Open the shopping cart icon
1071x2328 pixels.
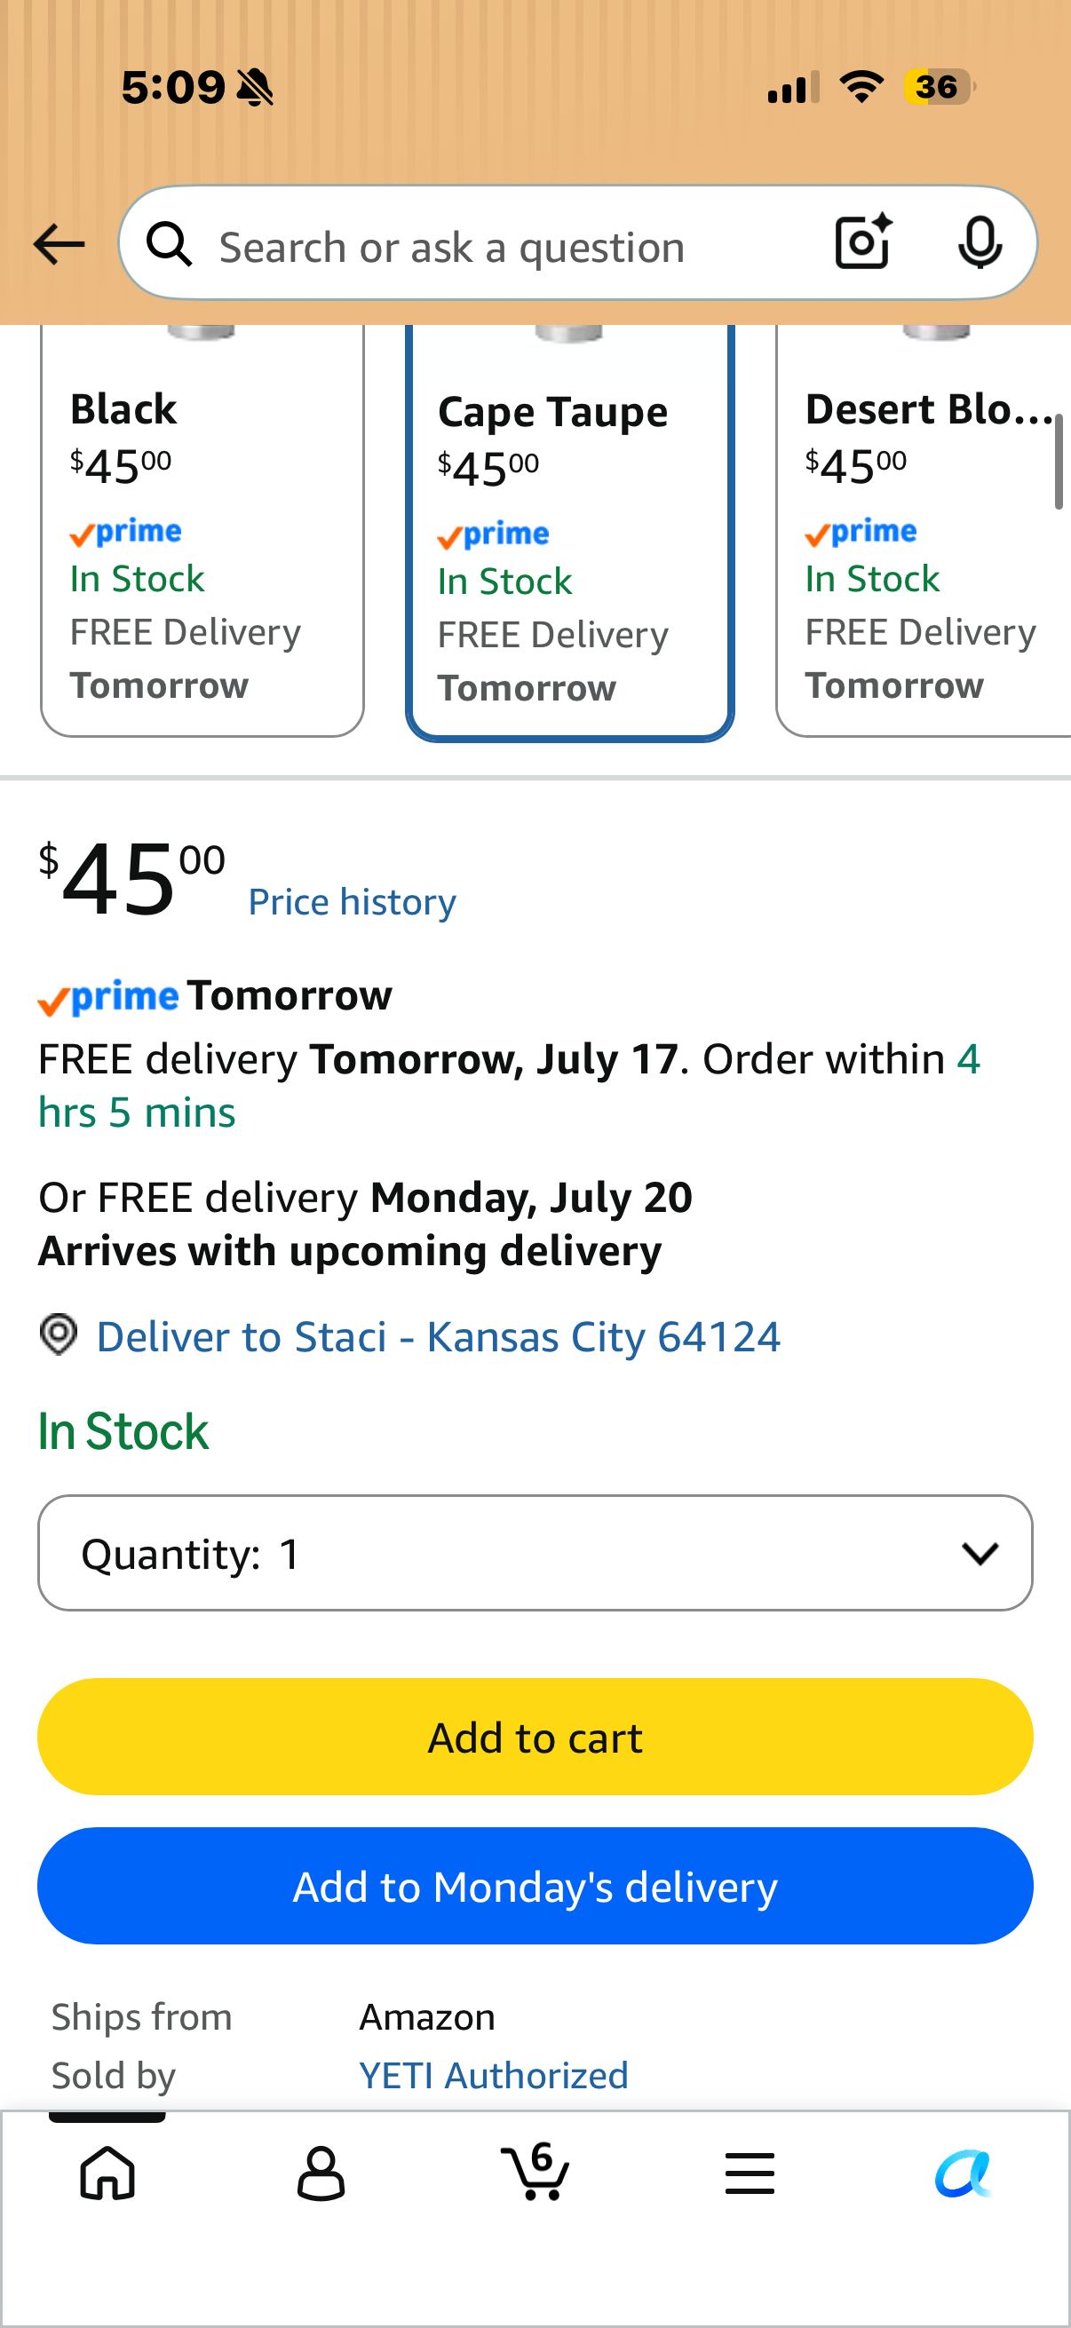click(535, 2171)
